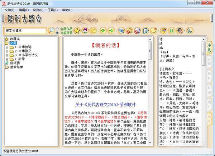Click the yellow folder toolbar icon
The image size is (215, 156).
(x=94, y=31)
